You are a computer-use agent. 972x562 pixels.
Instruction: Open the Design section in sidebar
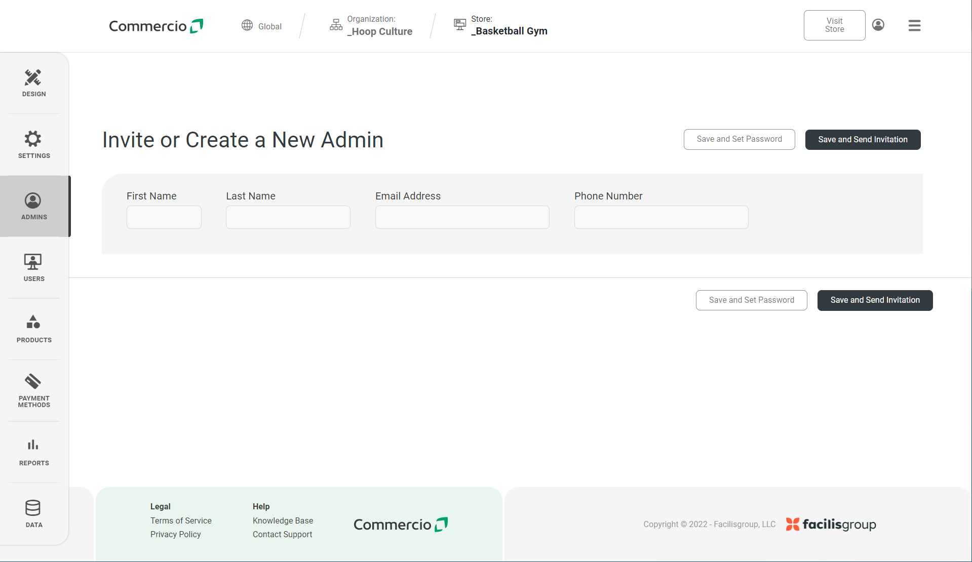[x=34, y=83]
